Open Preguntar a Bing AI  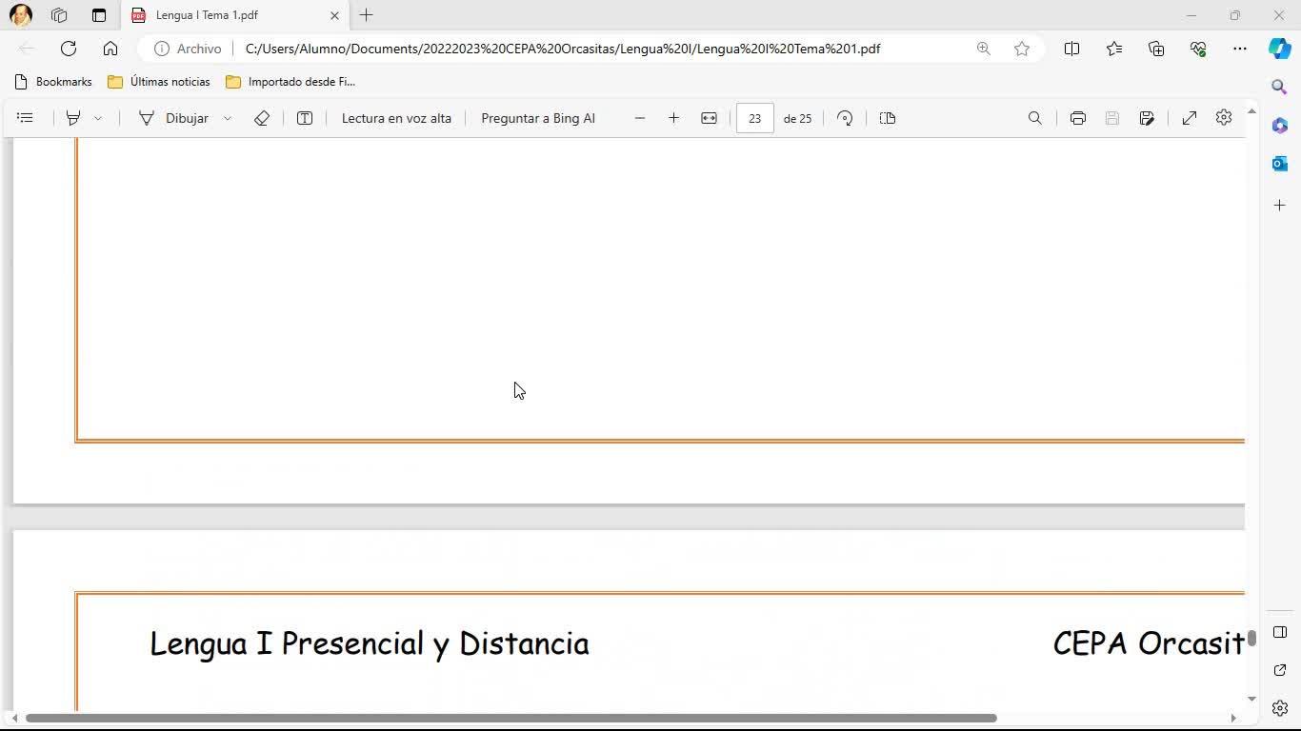coord(538,118)
